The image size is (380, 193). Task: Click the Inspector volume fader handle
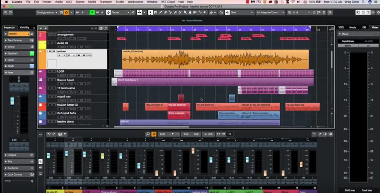point(12,101)
